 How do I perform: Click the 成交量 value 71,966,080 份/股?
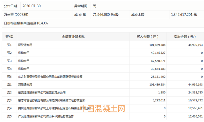pos(106,15)
